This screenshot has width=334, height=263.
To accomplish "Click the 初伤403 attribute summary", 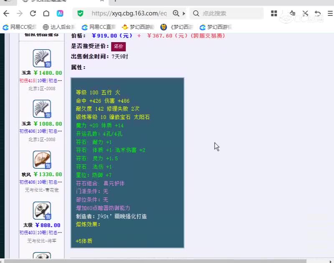I will (40, 233).
